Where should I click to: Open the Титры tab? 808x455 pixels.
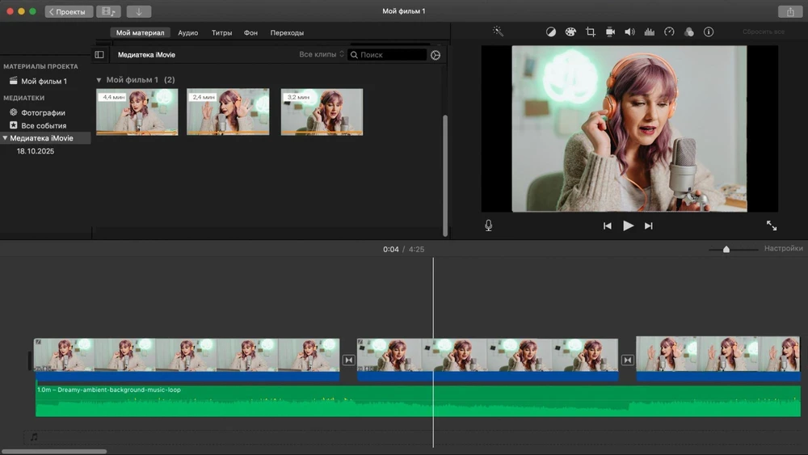221,32
